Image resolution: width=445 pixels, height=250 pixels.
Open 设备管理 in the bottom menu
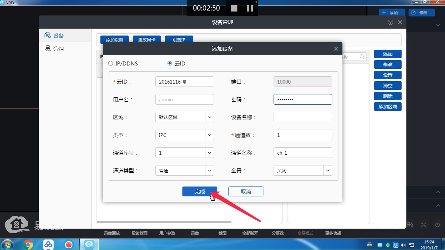click(x=140, y=233)
